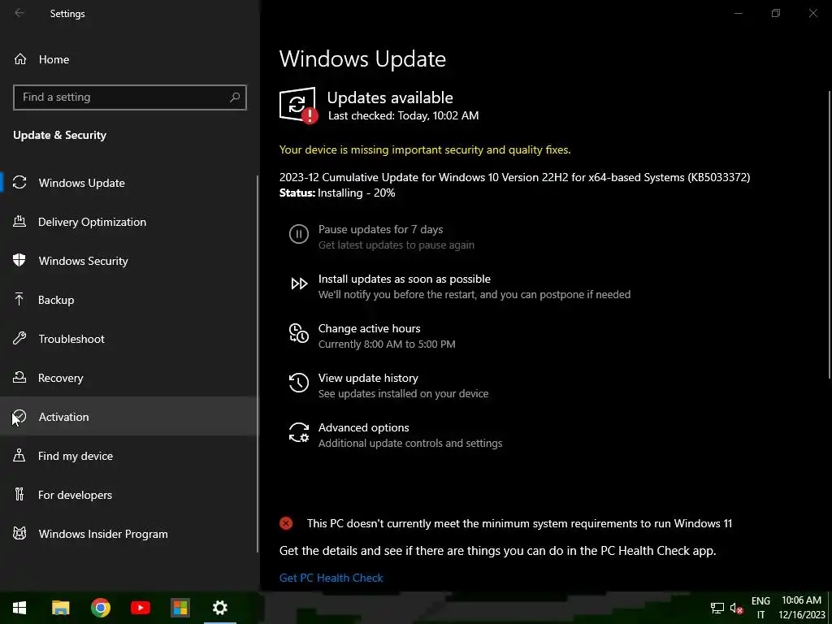Click the back arrow in Settings title bar
This screenshot has width=832, height=624.
point(19,13)
